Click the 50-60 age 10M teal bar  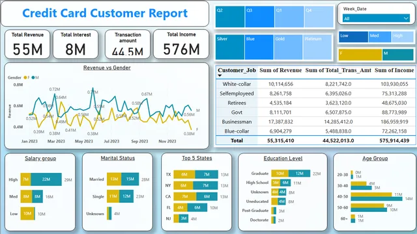(369, 210)
